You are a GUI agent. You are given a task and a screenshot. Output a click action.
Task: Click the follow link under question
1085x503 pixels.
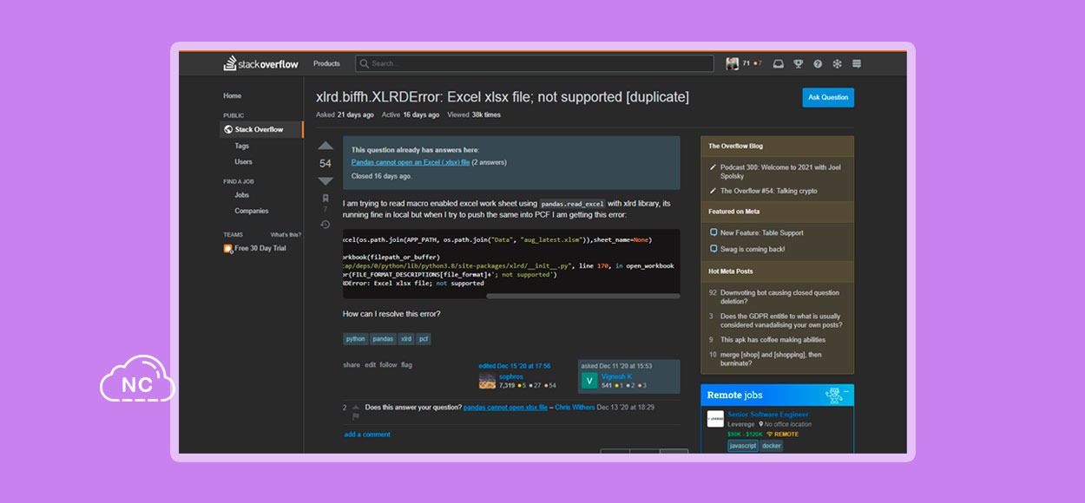[x=388, y=365]
